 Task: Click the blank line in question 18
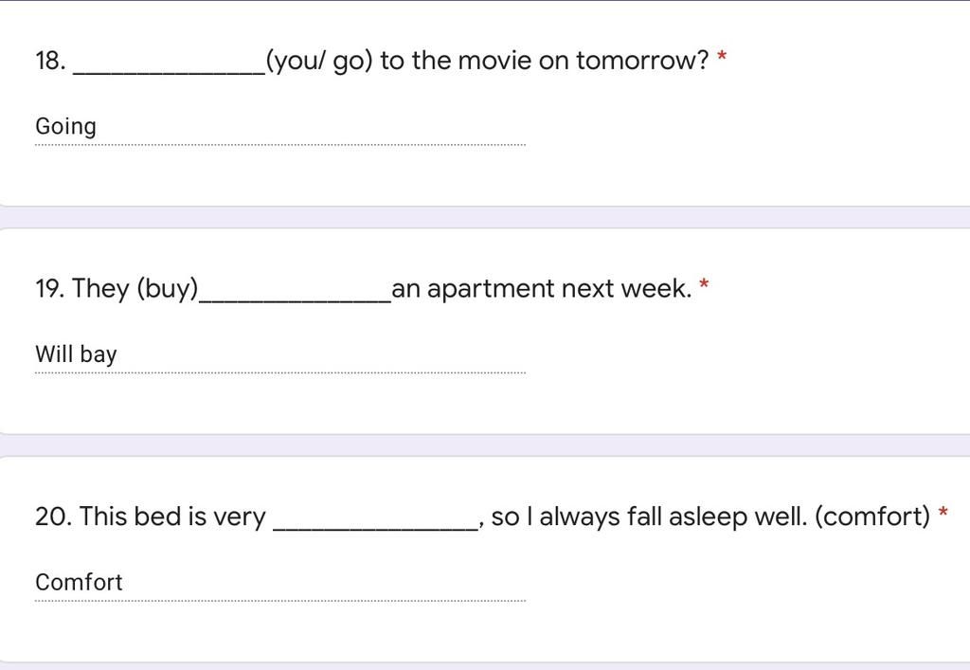coord(170,72)
